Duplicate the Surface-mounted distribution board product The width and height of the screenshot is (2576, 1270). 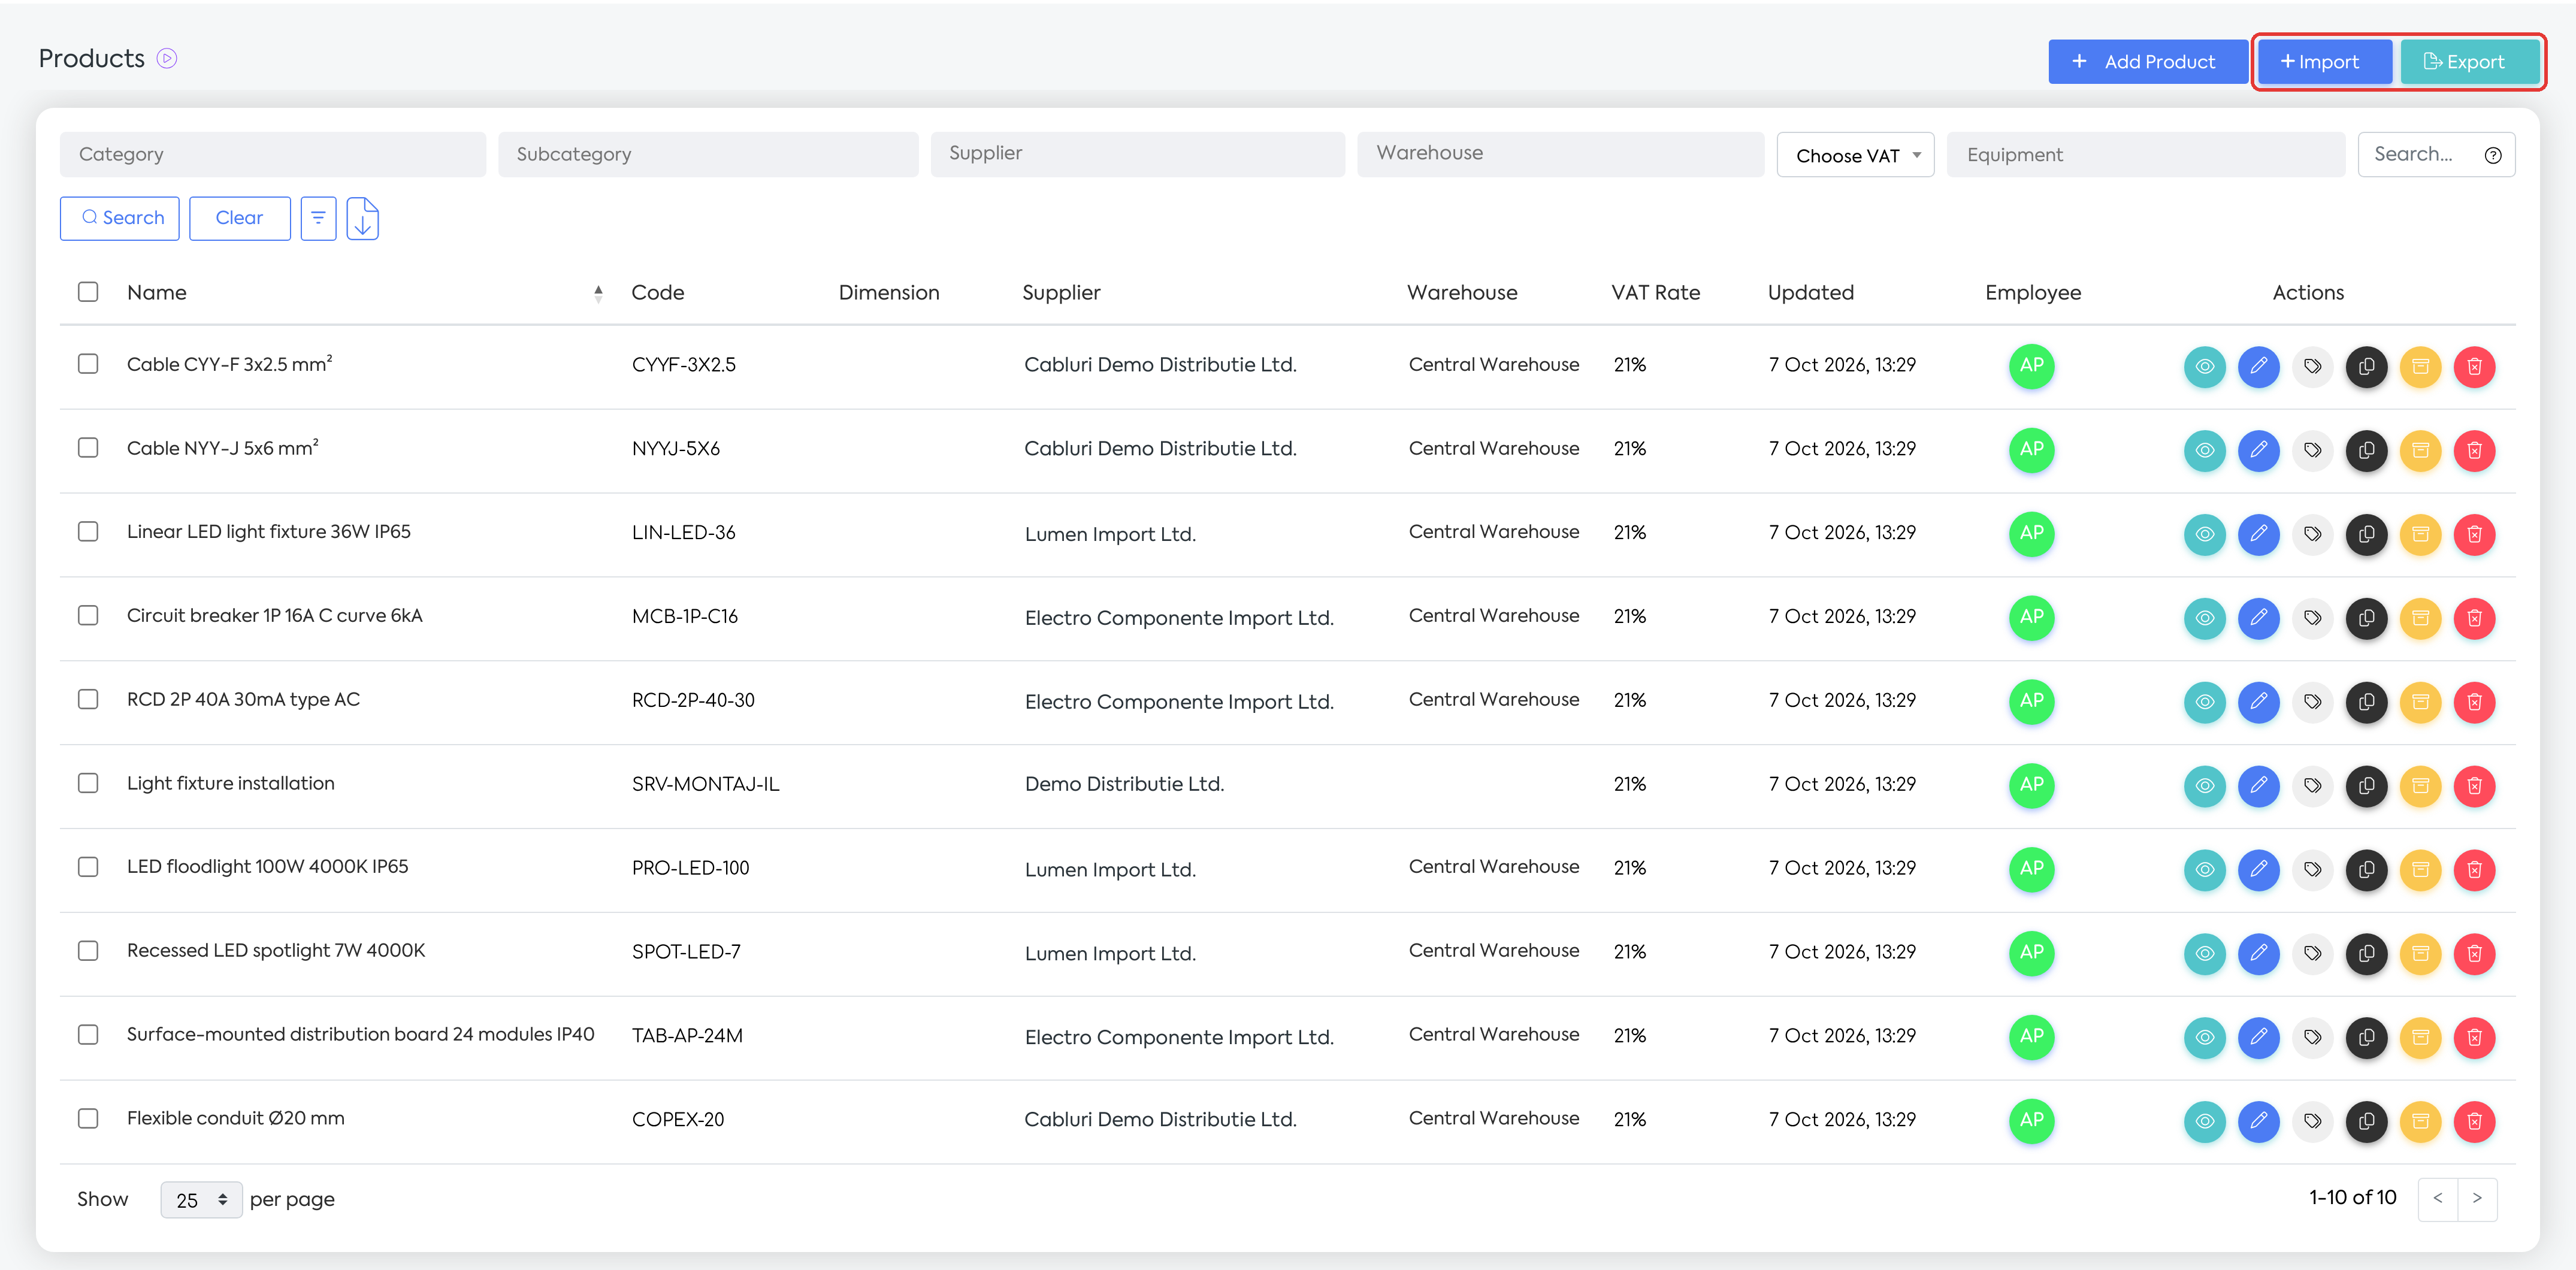click(x=2366, y=1037)
